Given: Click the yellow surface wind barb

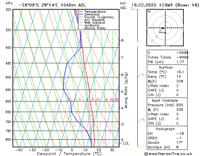Looking at the screenshot, I should pyautogui.click(x=140, y=147).
